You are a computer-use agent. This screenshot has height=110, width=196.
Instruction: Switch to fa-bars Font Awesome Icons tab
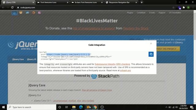pos(87,2)
